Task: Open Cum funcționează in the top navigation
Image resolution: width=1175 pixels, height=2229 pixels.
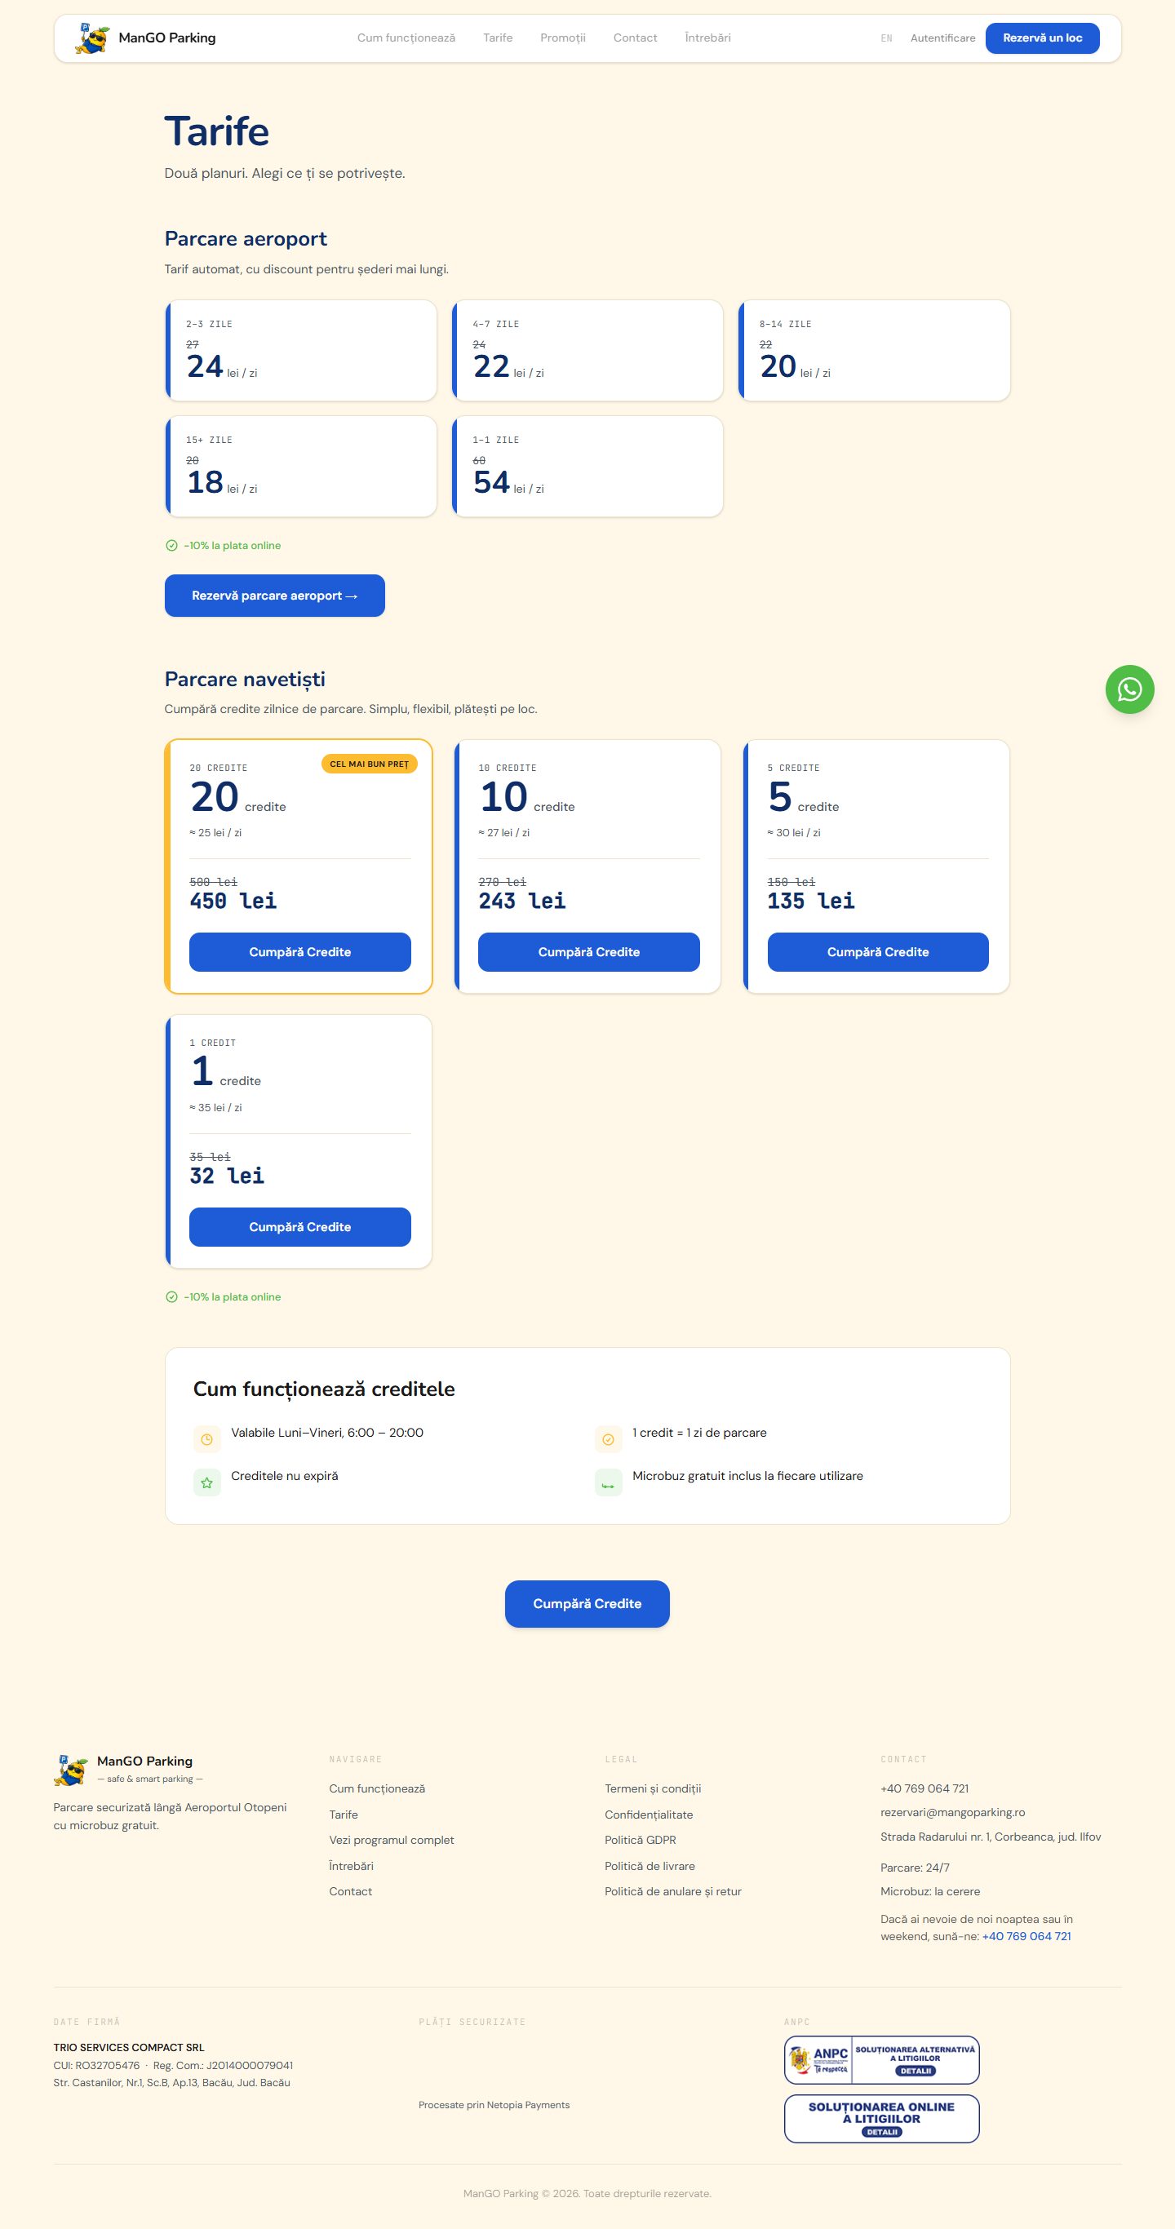Action: point(406,38)
